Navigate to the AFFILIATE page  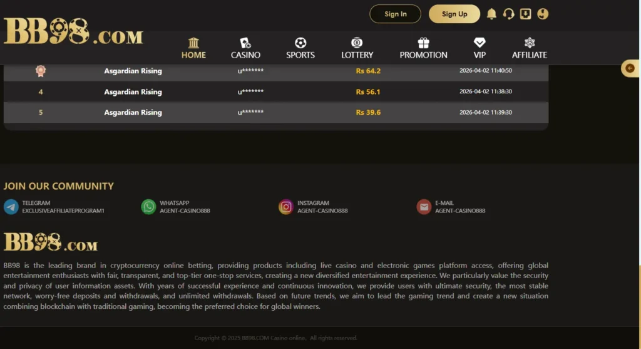pyautogui.click(x=530, y=48)
